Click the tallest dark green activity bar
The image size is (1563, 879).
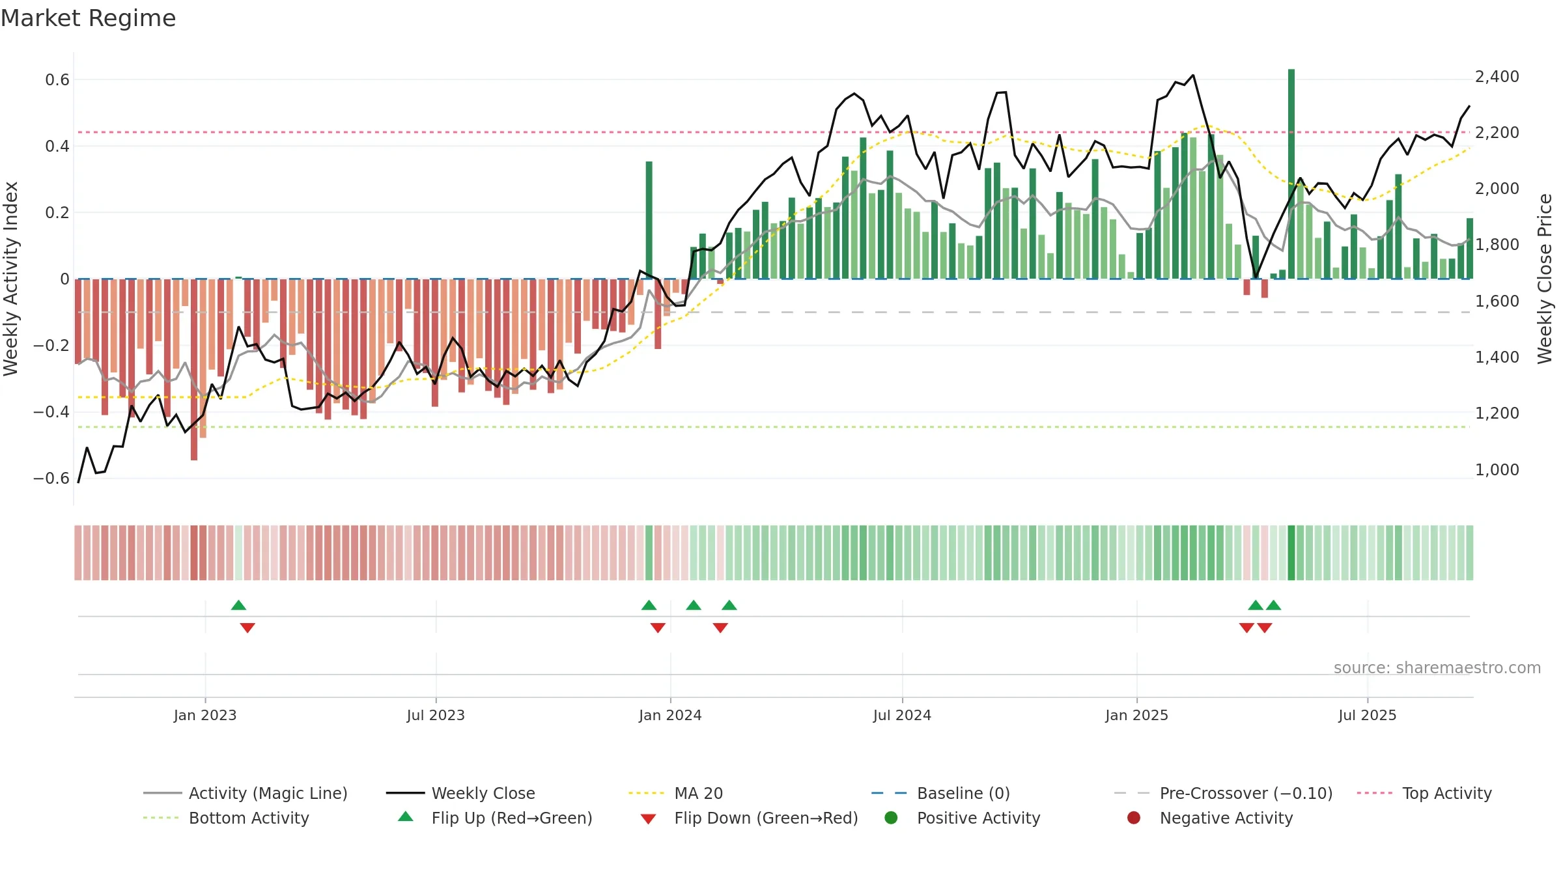tap(1291, 174)
